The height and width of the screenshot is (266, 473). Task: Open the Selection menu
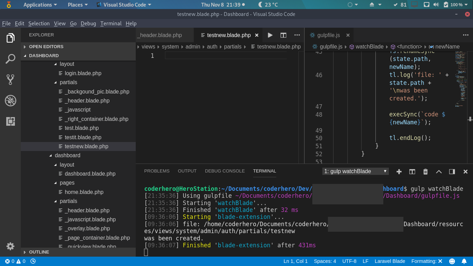[39, 23]
